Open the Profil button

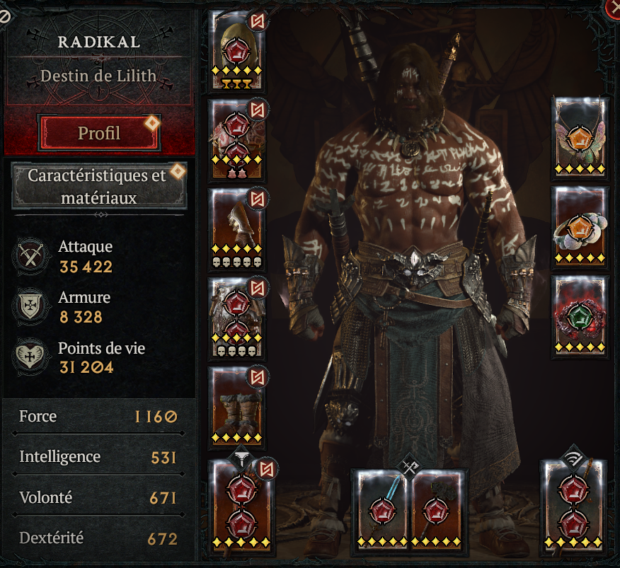point(99,133)
